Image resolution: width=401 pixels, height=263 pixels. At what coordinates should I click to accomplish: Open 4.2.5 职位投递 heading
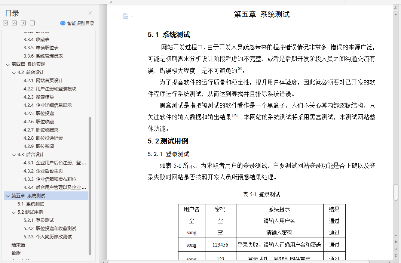point(39,113)
